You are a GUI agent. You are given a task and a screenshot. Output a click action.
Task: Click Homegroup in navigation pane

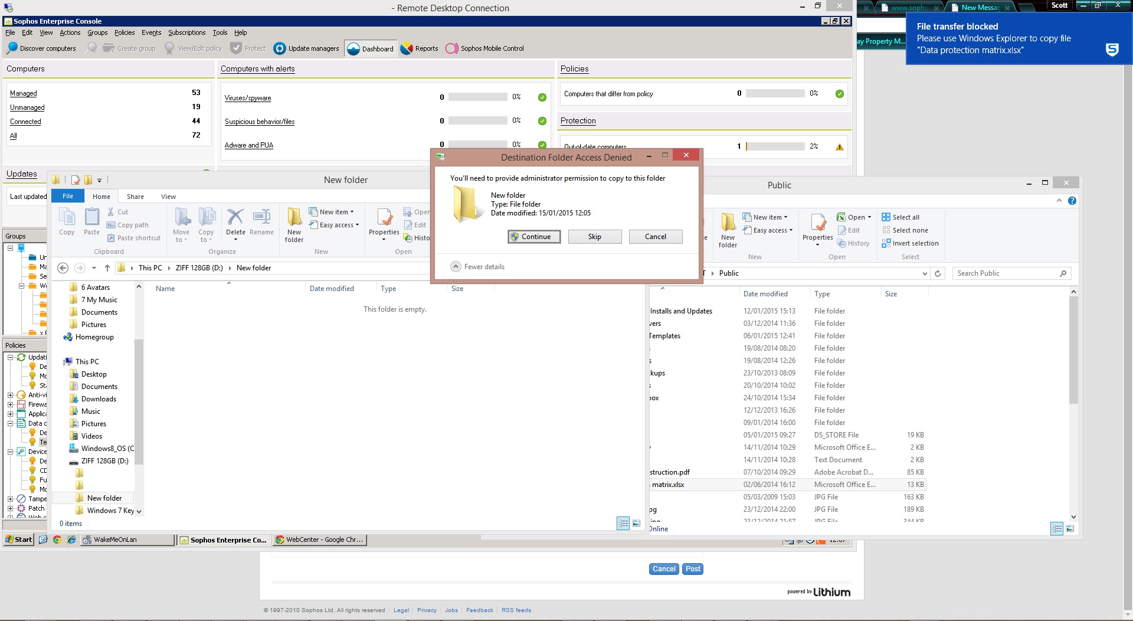94,337
